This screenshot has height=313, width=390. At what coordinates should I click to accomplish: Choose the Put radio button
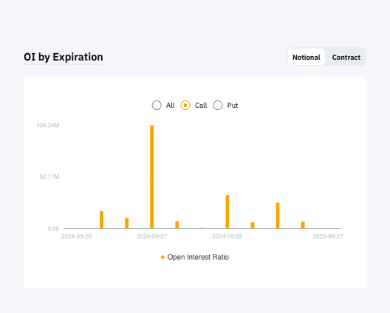(x=218, y=105)
